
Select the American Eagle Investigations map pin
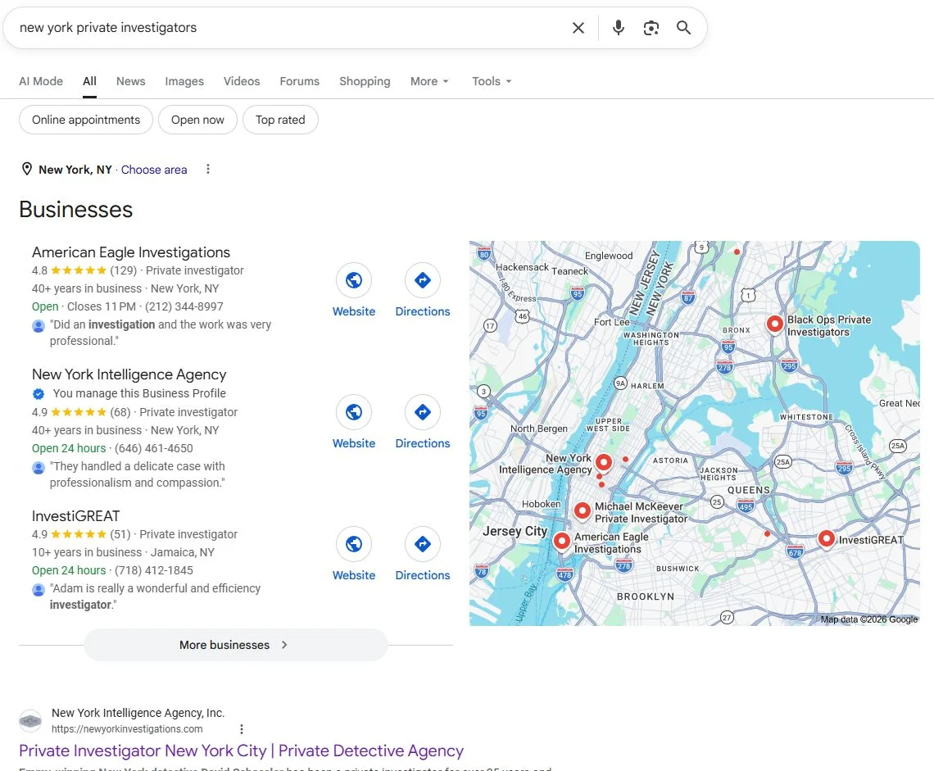pos(561,541)
